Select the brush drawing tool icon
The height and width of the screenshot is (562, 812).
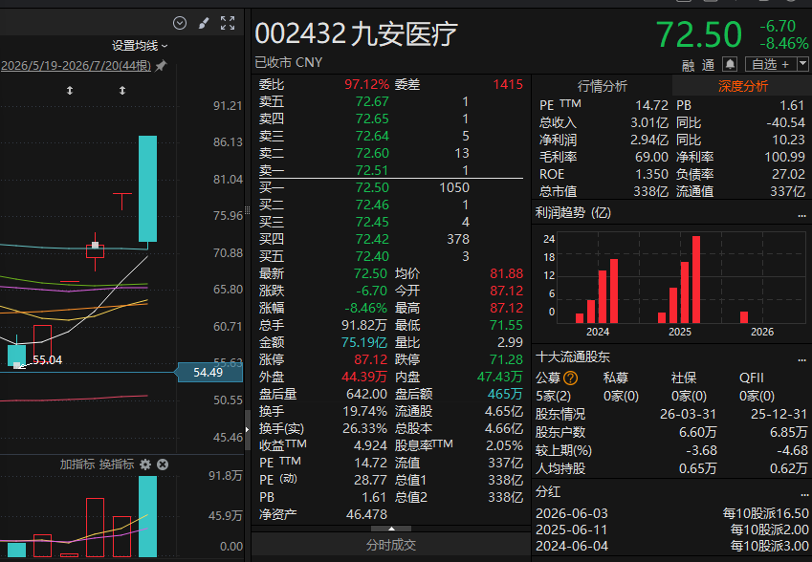point(204,23)
